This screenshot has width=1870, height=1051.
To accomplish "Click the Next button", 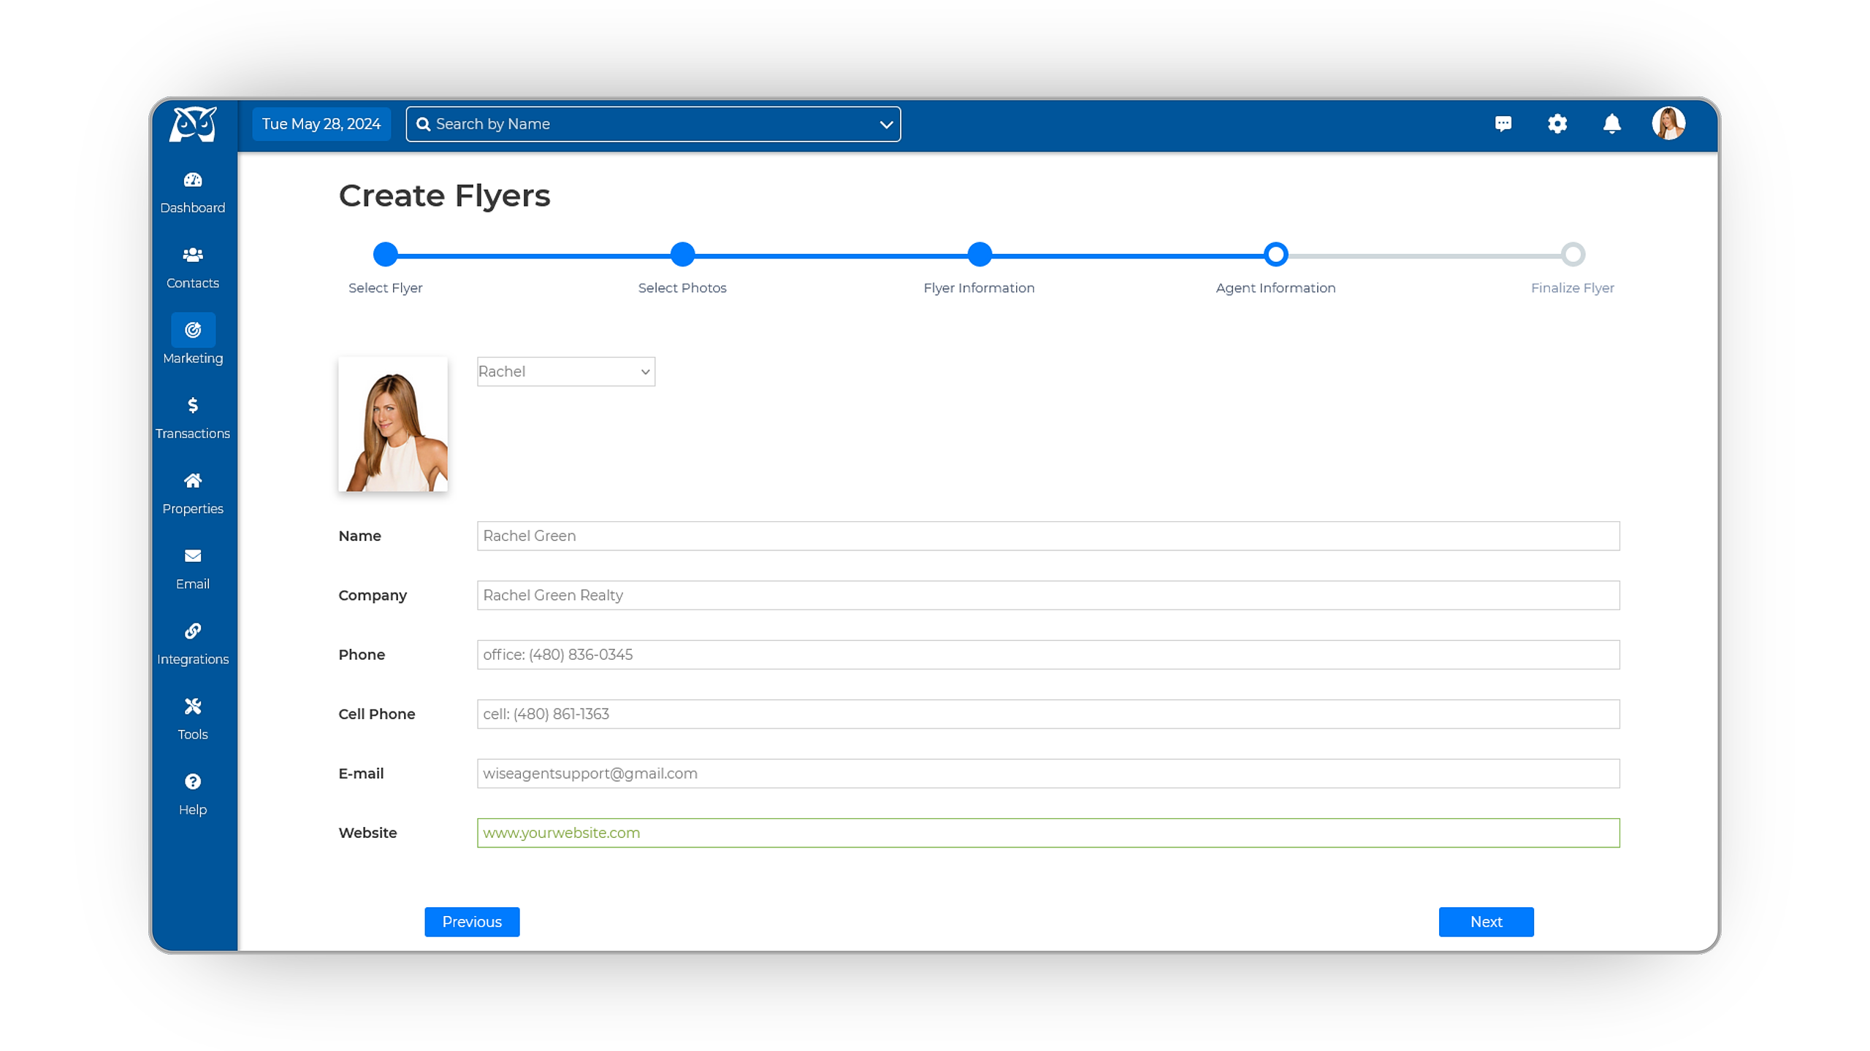I will [1487, 922].
